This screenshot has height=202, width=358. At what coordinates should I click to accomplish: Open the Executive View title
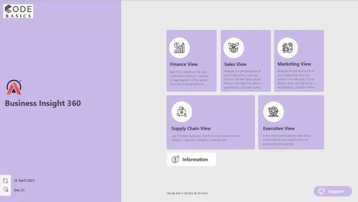coord(279,128)
